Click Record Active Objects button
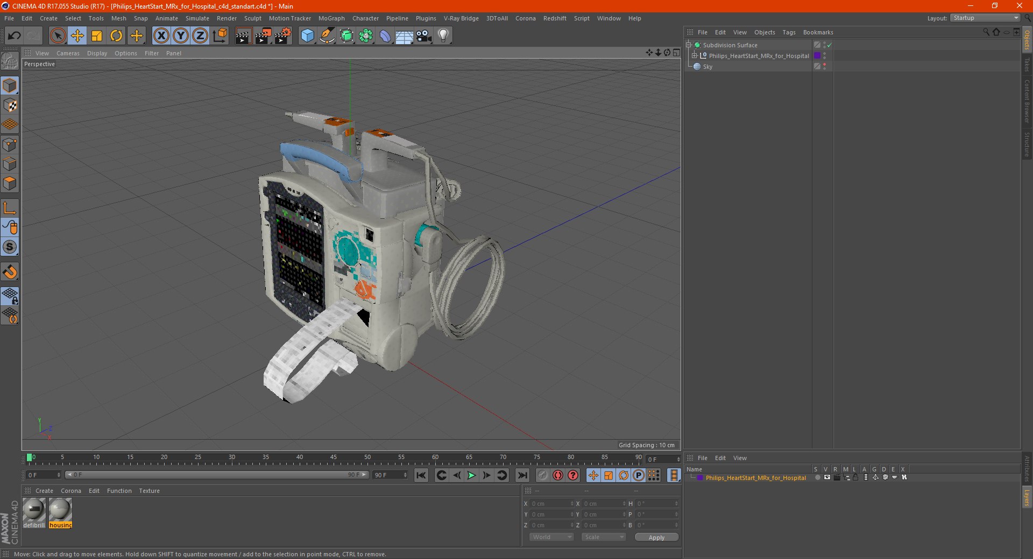Viewport: 1033px width, 559px height. (542, 475)
